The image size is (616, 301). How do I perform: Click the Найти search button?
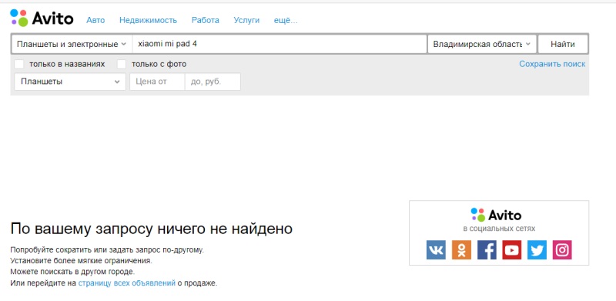click(563, 44)
